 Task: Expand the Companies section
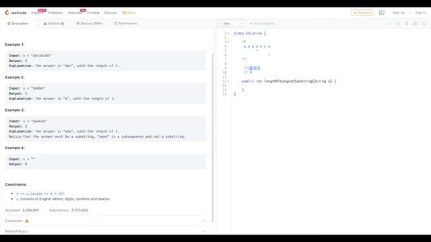tap(106, 220)
